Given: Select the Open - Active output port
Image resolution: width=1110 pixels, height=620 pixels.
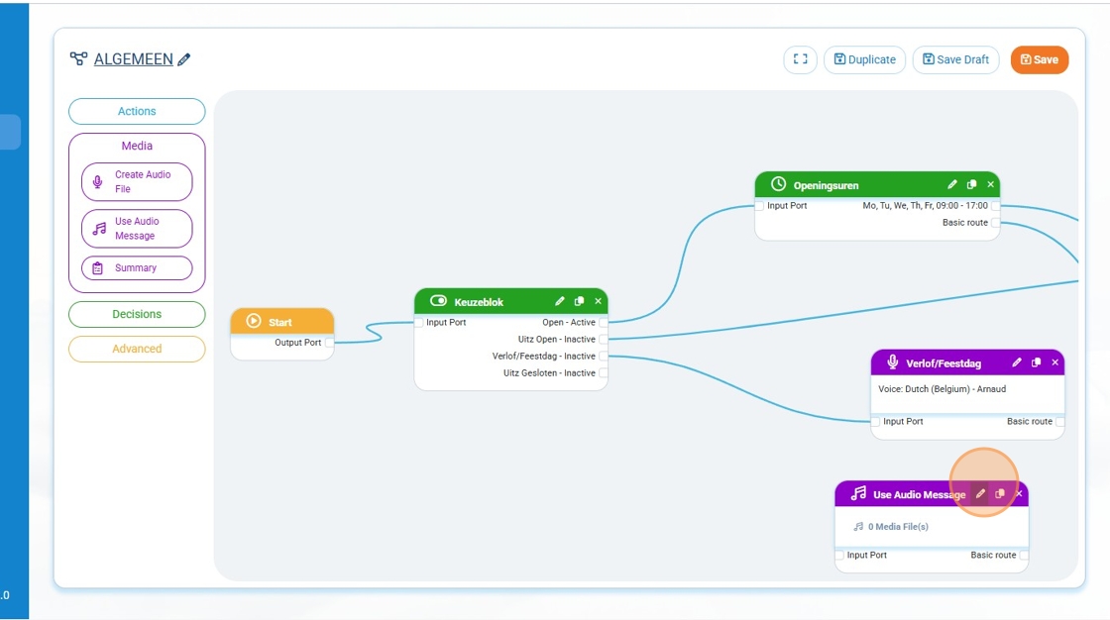Looking at the screenshot, I should pos(603,323).
